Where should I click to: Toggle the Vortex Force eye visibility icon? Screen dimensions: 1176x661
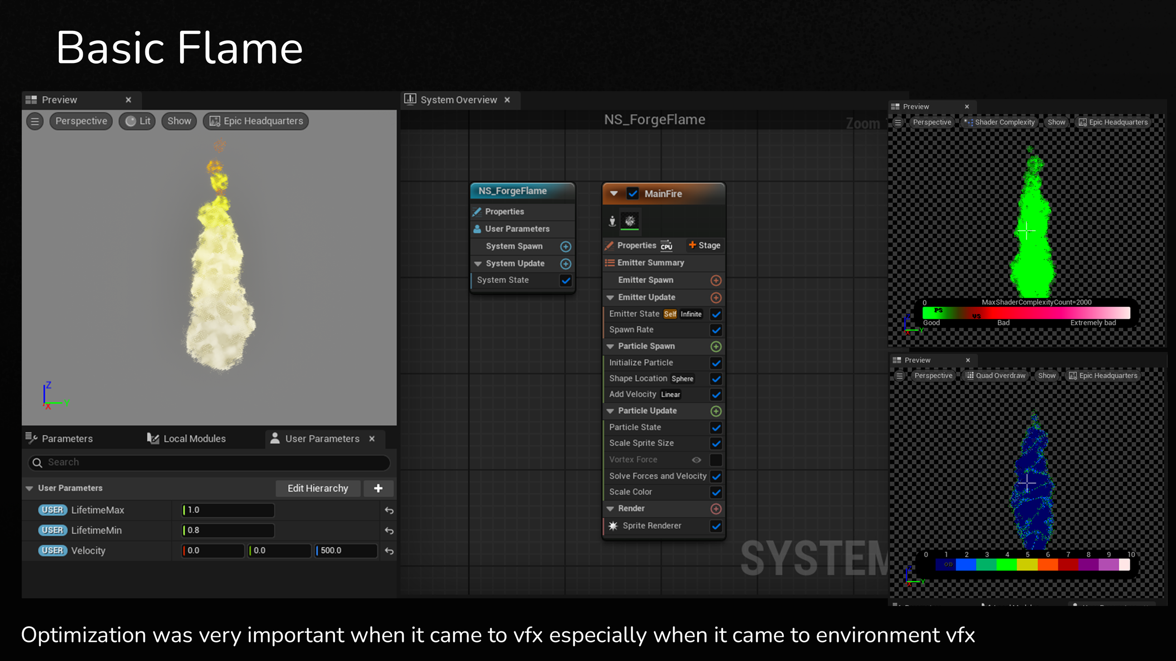click(696, 460)
